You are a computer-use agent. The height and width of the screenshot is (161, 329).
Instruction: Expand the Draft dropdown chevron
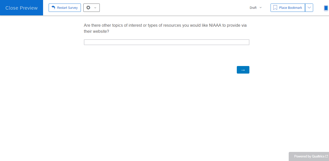[260, 8]
